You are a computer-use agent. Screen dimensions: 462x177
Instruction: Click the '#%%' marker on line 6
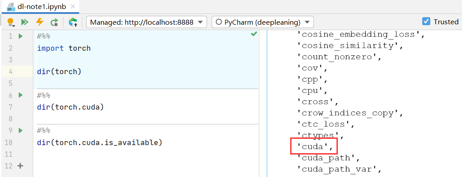pos(44,95)
